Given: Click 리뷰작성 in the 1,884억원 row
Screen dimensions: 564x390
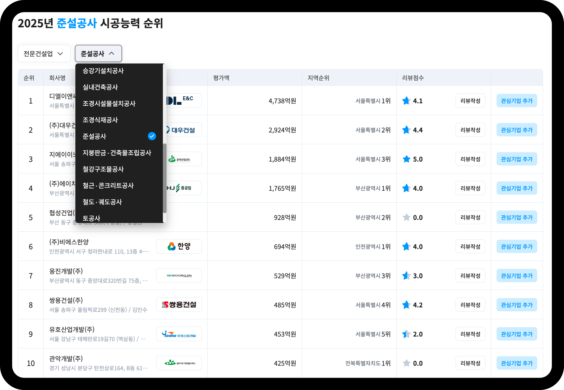Looking at the screenshot, I should 470,159.
